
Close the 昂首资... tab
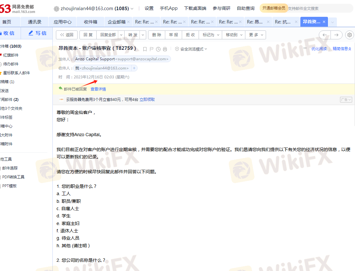point(324,22)
